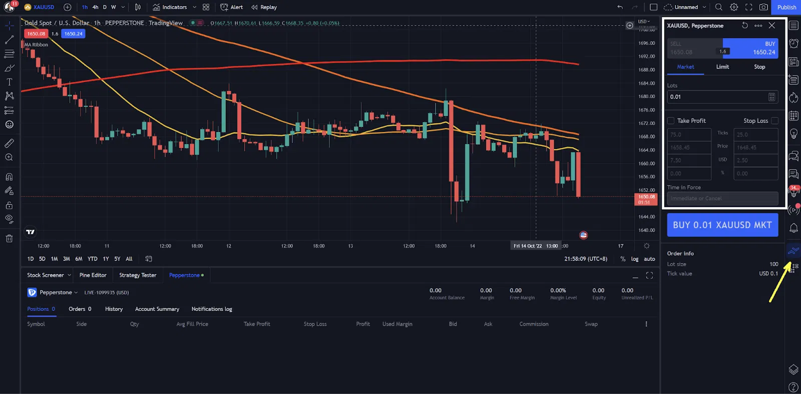Open the trash remove-drawings icon
This screenshot has height=394, width=801.
click(9, 238)
